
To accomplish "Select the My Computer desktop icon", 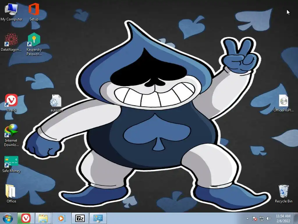I will pos(11,12).
